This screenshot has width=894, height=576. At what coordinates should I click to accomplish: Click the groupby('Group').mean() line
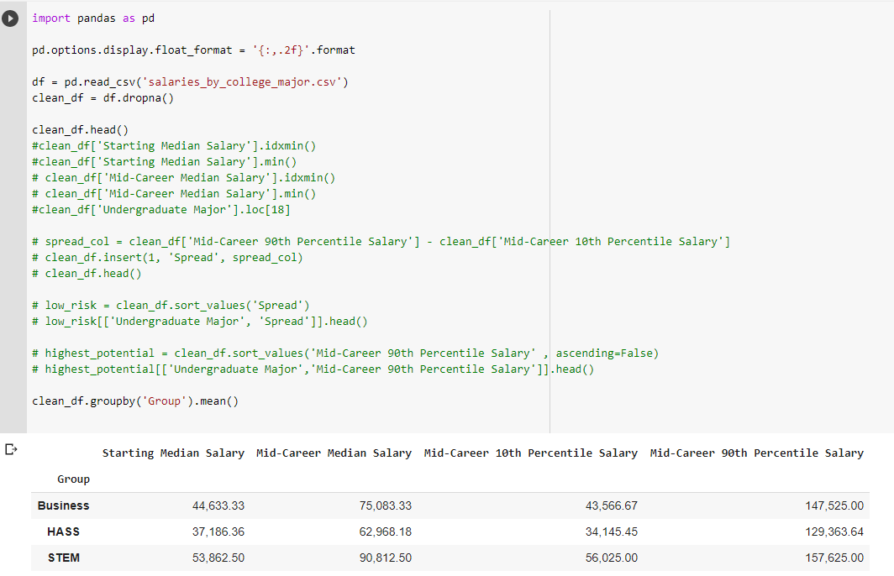[x=135, y=401]
